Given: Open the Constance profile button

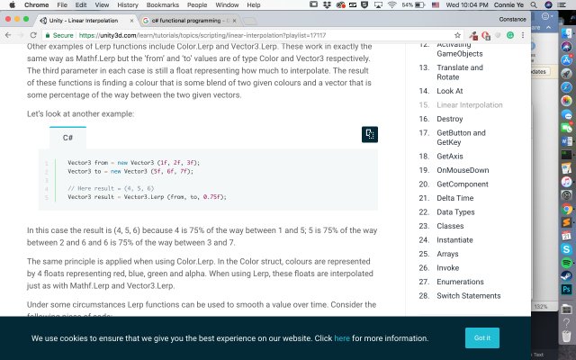Looking at the screenshot, I should tap(512, 20).
